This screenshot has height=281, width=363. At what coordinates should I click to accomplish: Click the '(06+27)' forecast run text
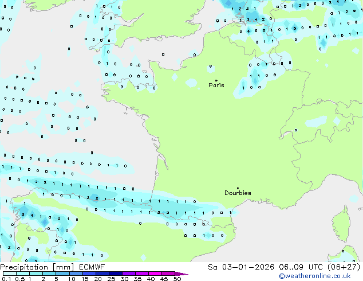(x=344, y=267)
